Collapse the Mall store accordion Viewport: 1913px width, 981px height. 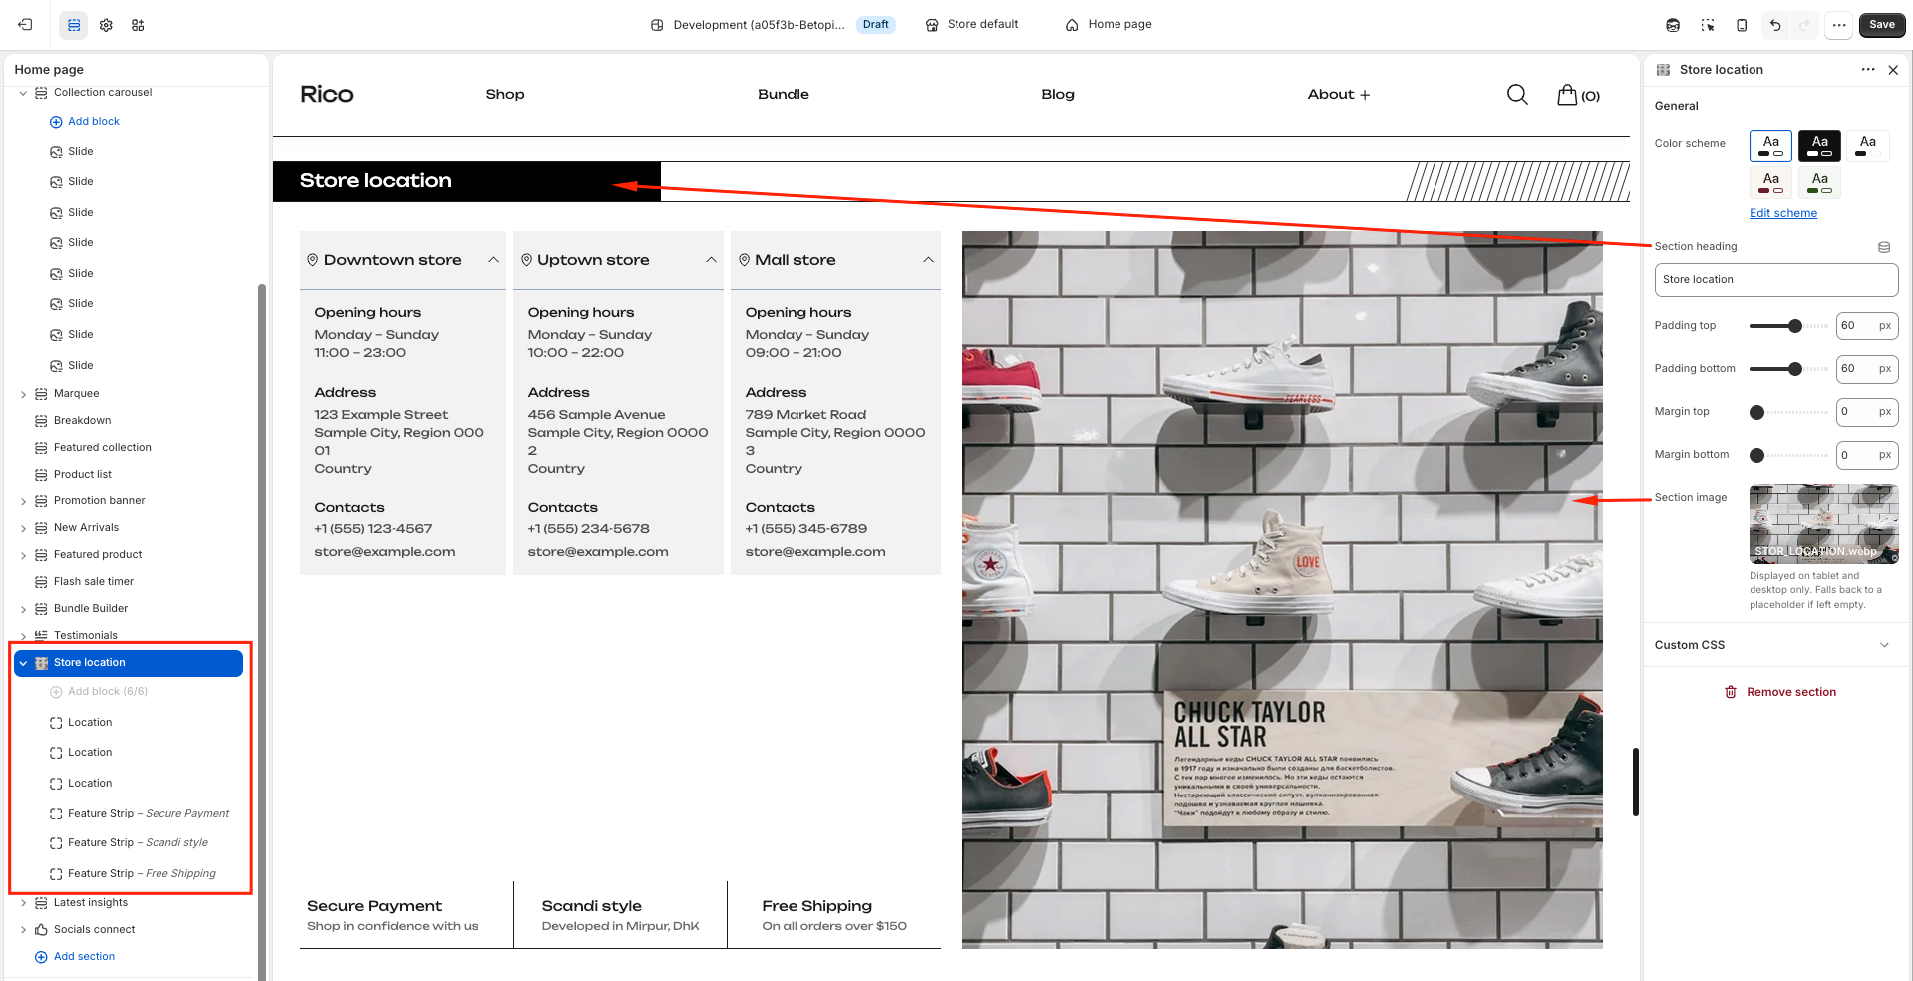pos(928,260)
